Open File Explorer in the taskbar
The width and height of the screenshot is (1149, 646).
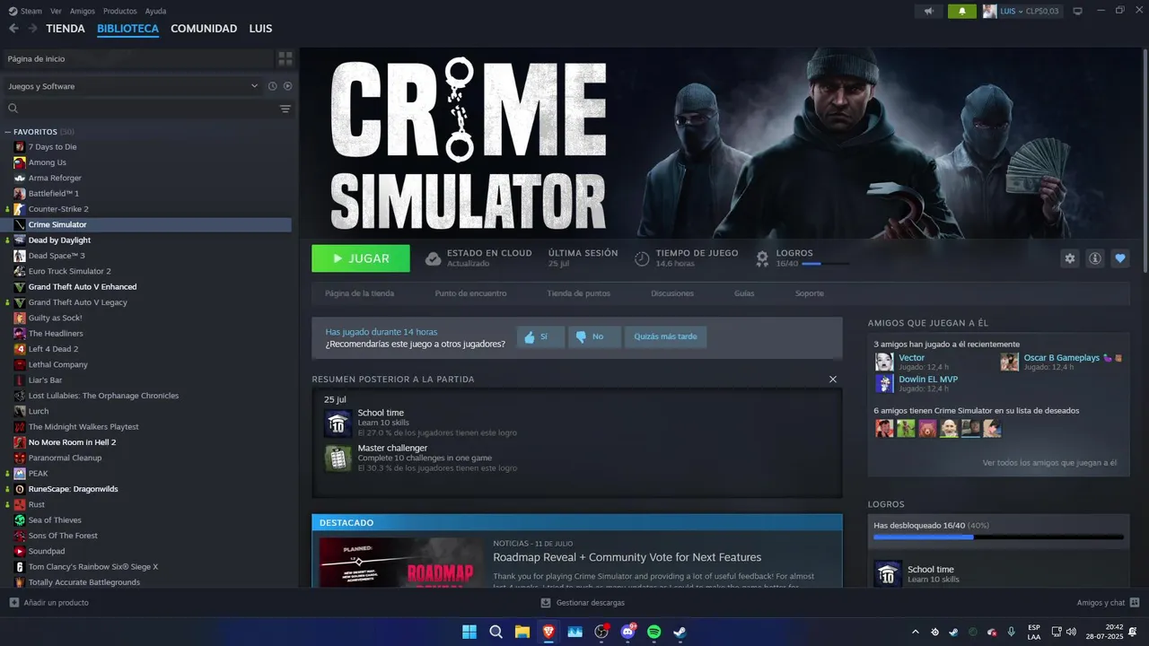(522, 632)
